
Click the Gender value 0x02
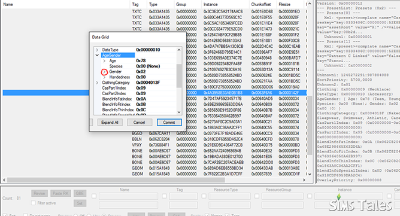tap(141, 72)
